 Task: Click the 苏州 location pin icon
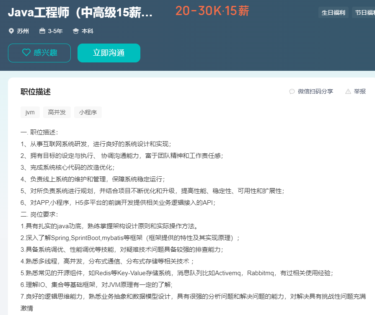coord(11,31)
